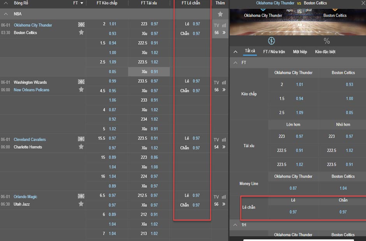
Task: Collapse the Bóng Rổ sport section
Action: (6, 3)
